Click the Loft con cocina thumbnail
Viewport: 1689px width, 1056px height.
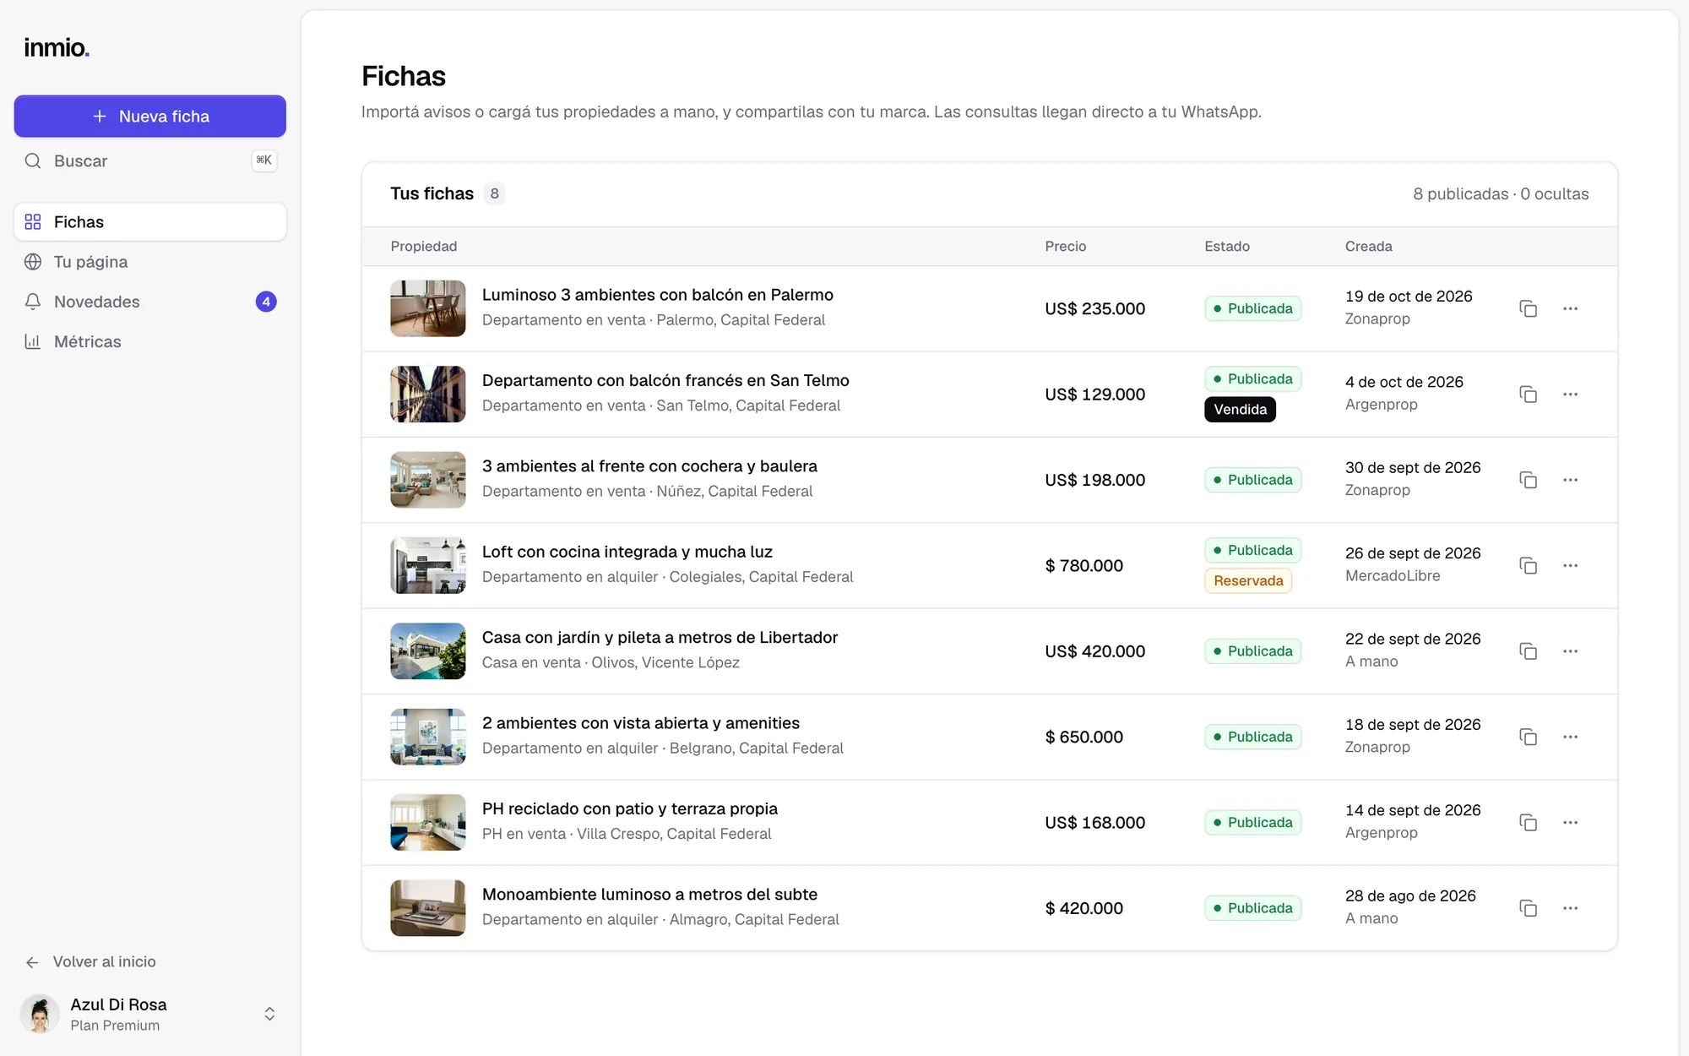pyautogui.click(x=427, y=565)
